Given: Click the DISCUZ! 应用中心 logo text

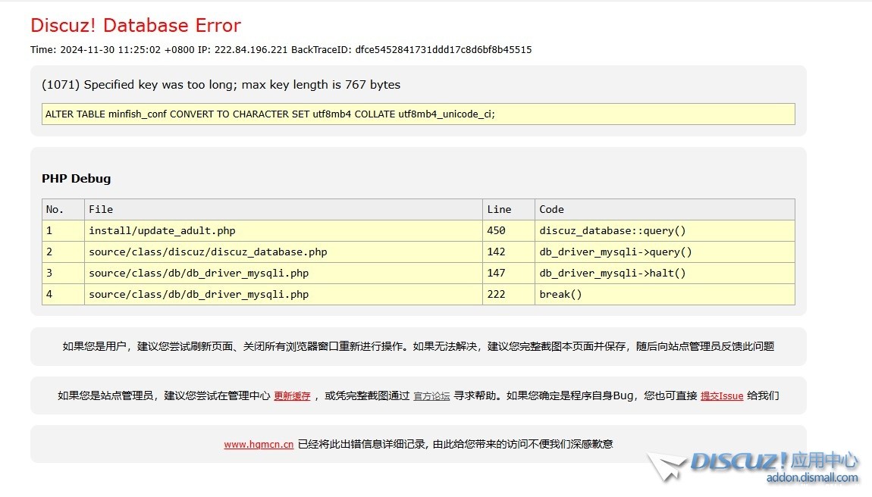Looking at the screenshot, I should pos(773,461).
